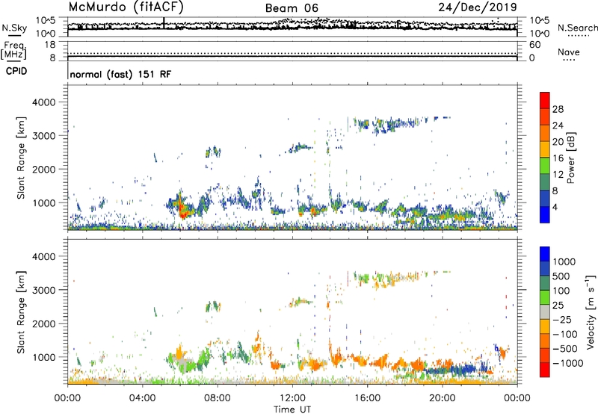Click the "16:00" time tick label
The image size is (598, 414).
coord(367,398)
